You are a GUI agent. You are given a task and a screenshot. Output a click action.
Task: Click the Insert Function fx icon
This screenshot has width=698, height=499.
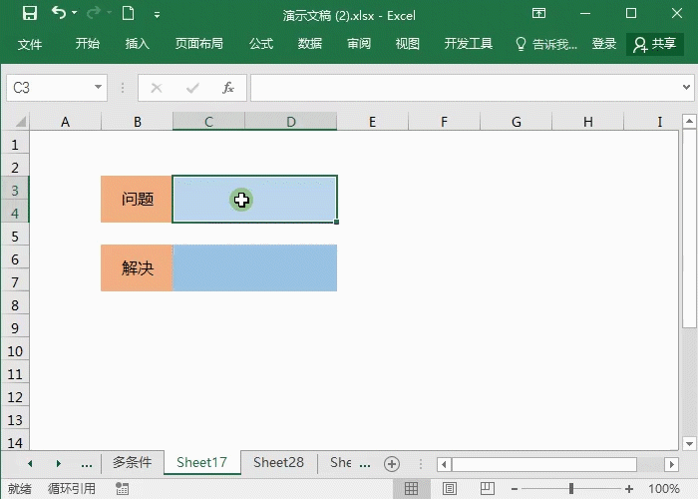[x=228, y=88]
